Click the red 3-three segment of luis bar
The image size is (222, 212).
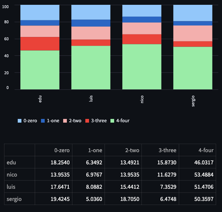[91, 43]
